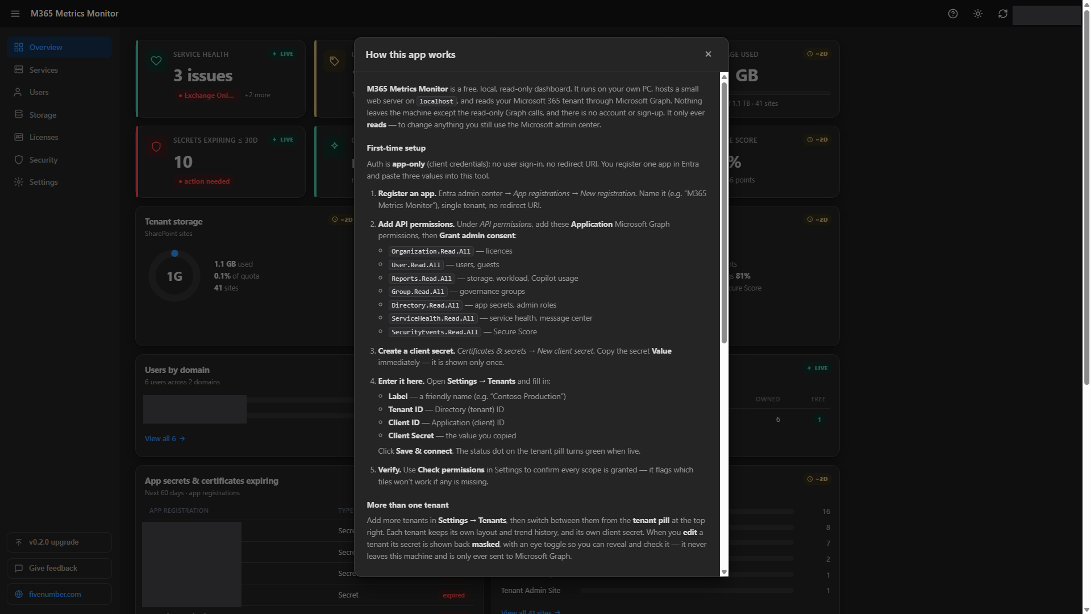Click the More than one tenant heading
Screen dimensions: 1091x614
tap(407, 505)
